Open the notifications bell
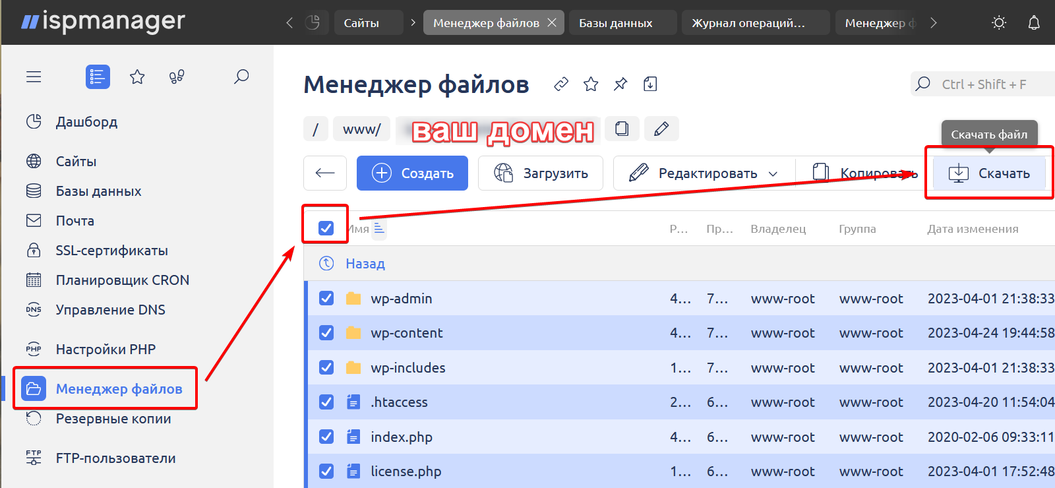1055x488 pixels. (x=1034, y=23)
